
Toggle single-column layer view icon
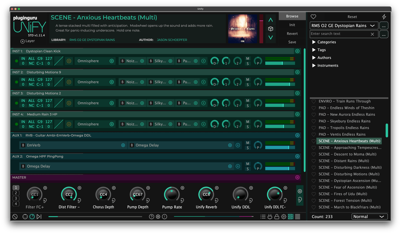(291, 217)
